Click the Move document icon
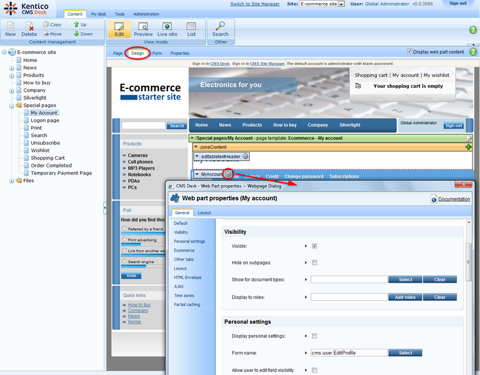This screenshot has height=375, width=480. point(46,34)
